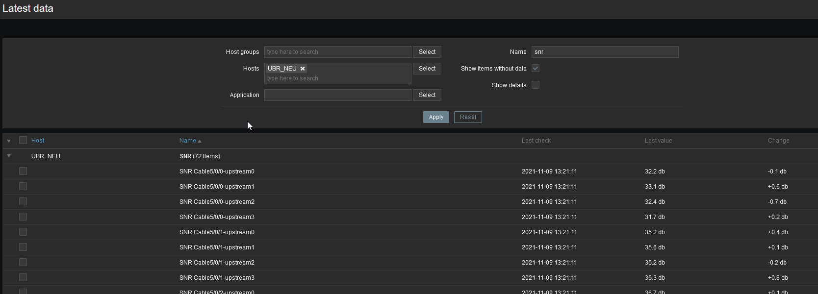
Task: Collapse the UBR_NEU SNR group
Action: pos(9,156)
